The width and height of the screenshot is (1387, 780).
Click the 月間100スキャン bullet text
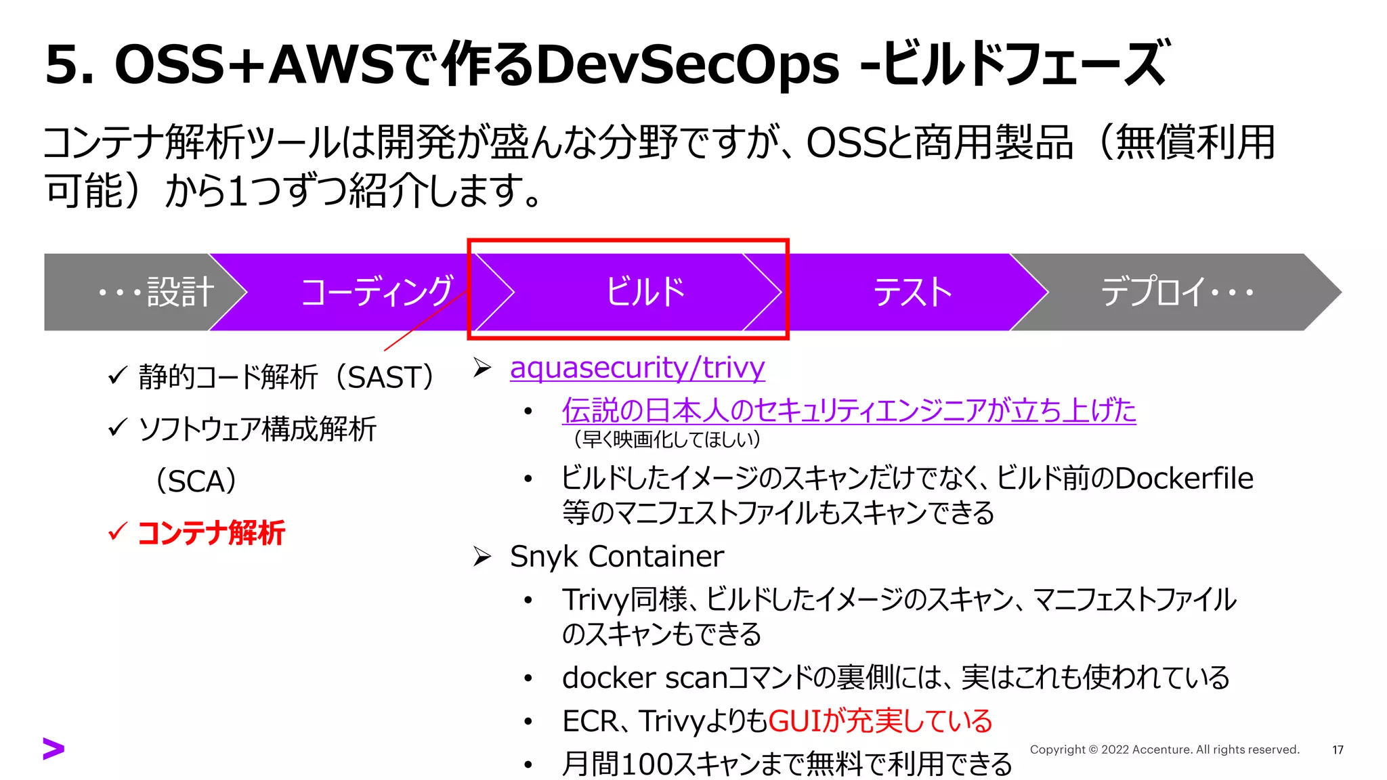(x=786, y=764)
